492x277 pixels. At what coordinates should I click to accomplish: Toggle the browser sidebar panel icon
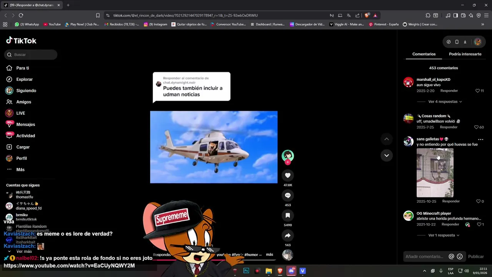(x=455, y=15)
